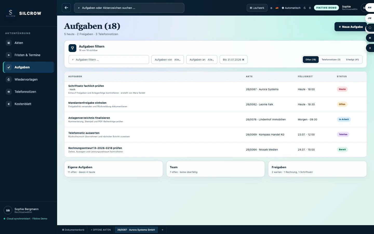The height and width of the screenshot is (234, 374).
Task: Select the 26/0087 Aurora Systems GmbH tab
Action: pyautogui.click(x=136, y=230)
